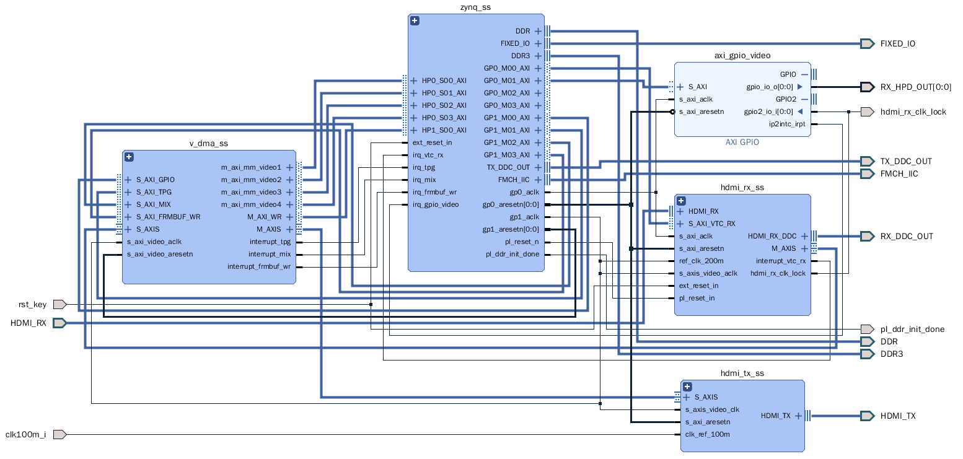The image size is (963, 459).
Task: Click the irq_gpio_video pin label
Action: (436, 204)
